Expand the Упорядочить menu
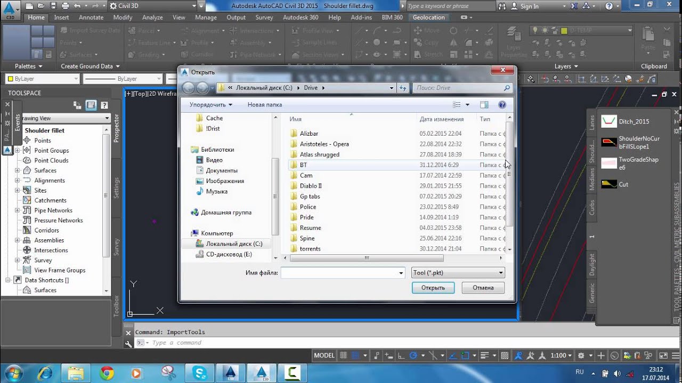Viewport: 682px width, 383px height. click(x=210, y=105)
